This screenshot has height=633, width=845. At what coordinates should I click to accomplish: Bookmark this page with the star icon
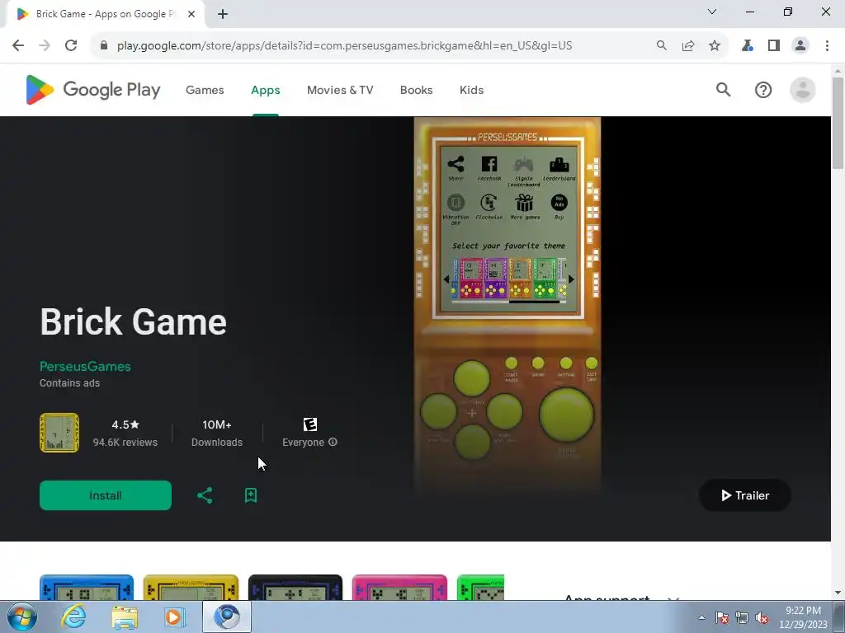715,45
